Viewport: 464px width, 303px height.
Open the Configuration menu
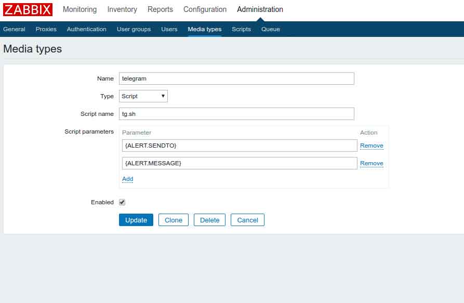tap(205, 9)
